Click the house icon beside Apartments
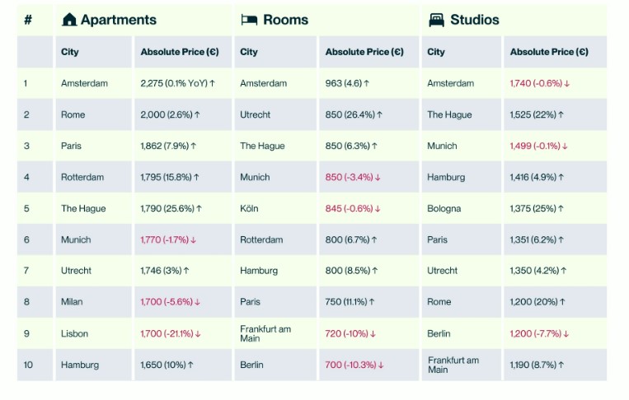This screenshot has width=629, height=400. coord(69,20)
